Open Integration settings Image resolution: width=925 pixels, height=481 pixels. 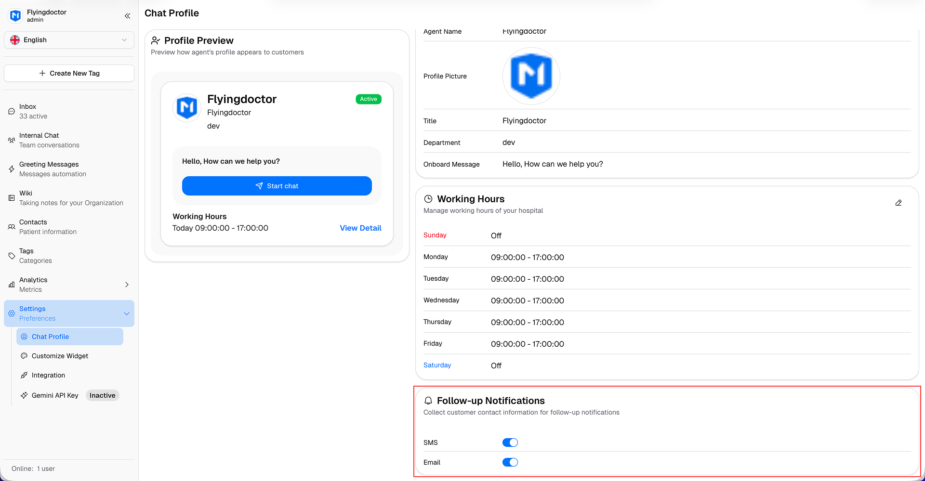[48, 375]
